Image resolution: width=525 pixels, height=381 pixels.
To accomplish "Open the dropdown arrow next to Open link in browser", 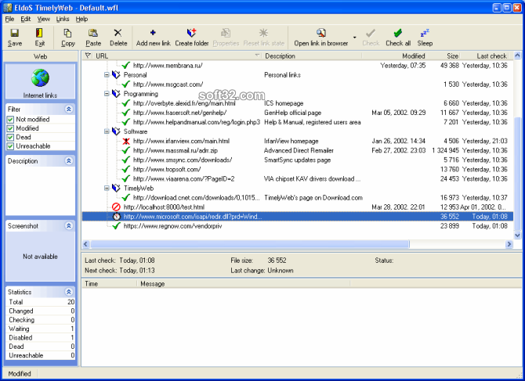I will (355, 37).
